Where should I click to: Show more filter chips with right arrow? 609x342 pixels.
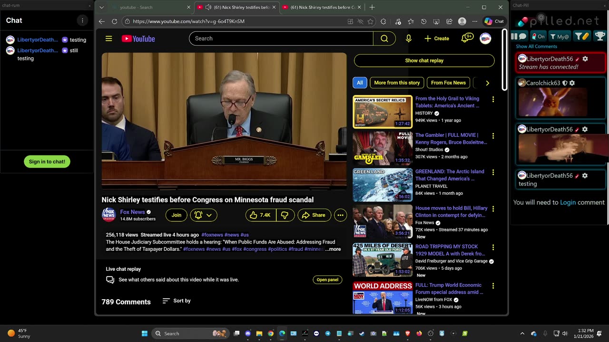tap(487, 83)
